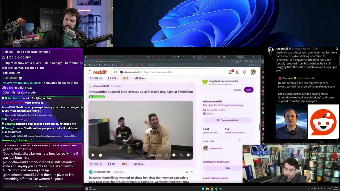The width and height of the screenshot is (340, 191).
Task: Click the hasanabi name in the tweet
Action: coord(282,49)
